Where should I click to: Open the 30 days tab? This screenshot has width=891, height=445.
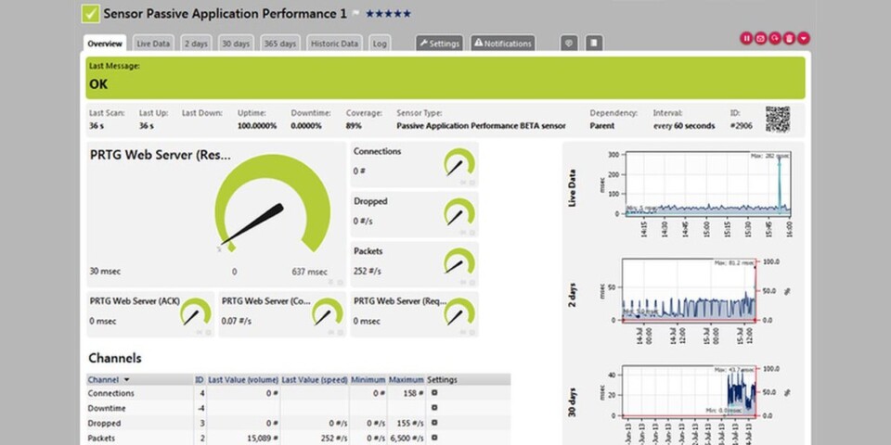coord(236,44)
